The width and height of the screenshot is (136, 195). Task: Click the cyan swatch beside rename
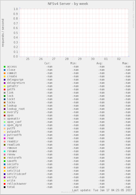pyautogui.click(x=5, y=151)
